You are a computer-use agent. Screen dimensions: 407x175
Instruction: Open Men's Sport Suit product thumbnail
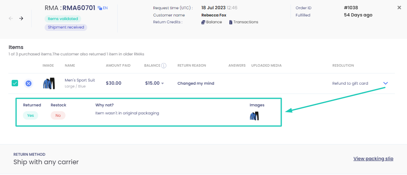pyautogui.click(x=49, y=83)
